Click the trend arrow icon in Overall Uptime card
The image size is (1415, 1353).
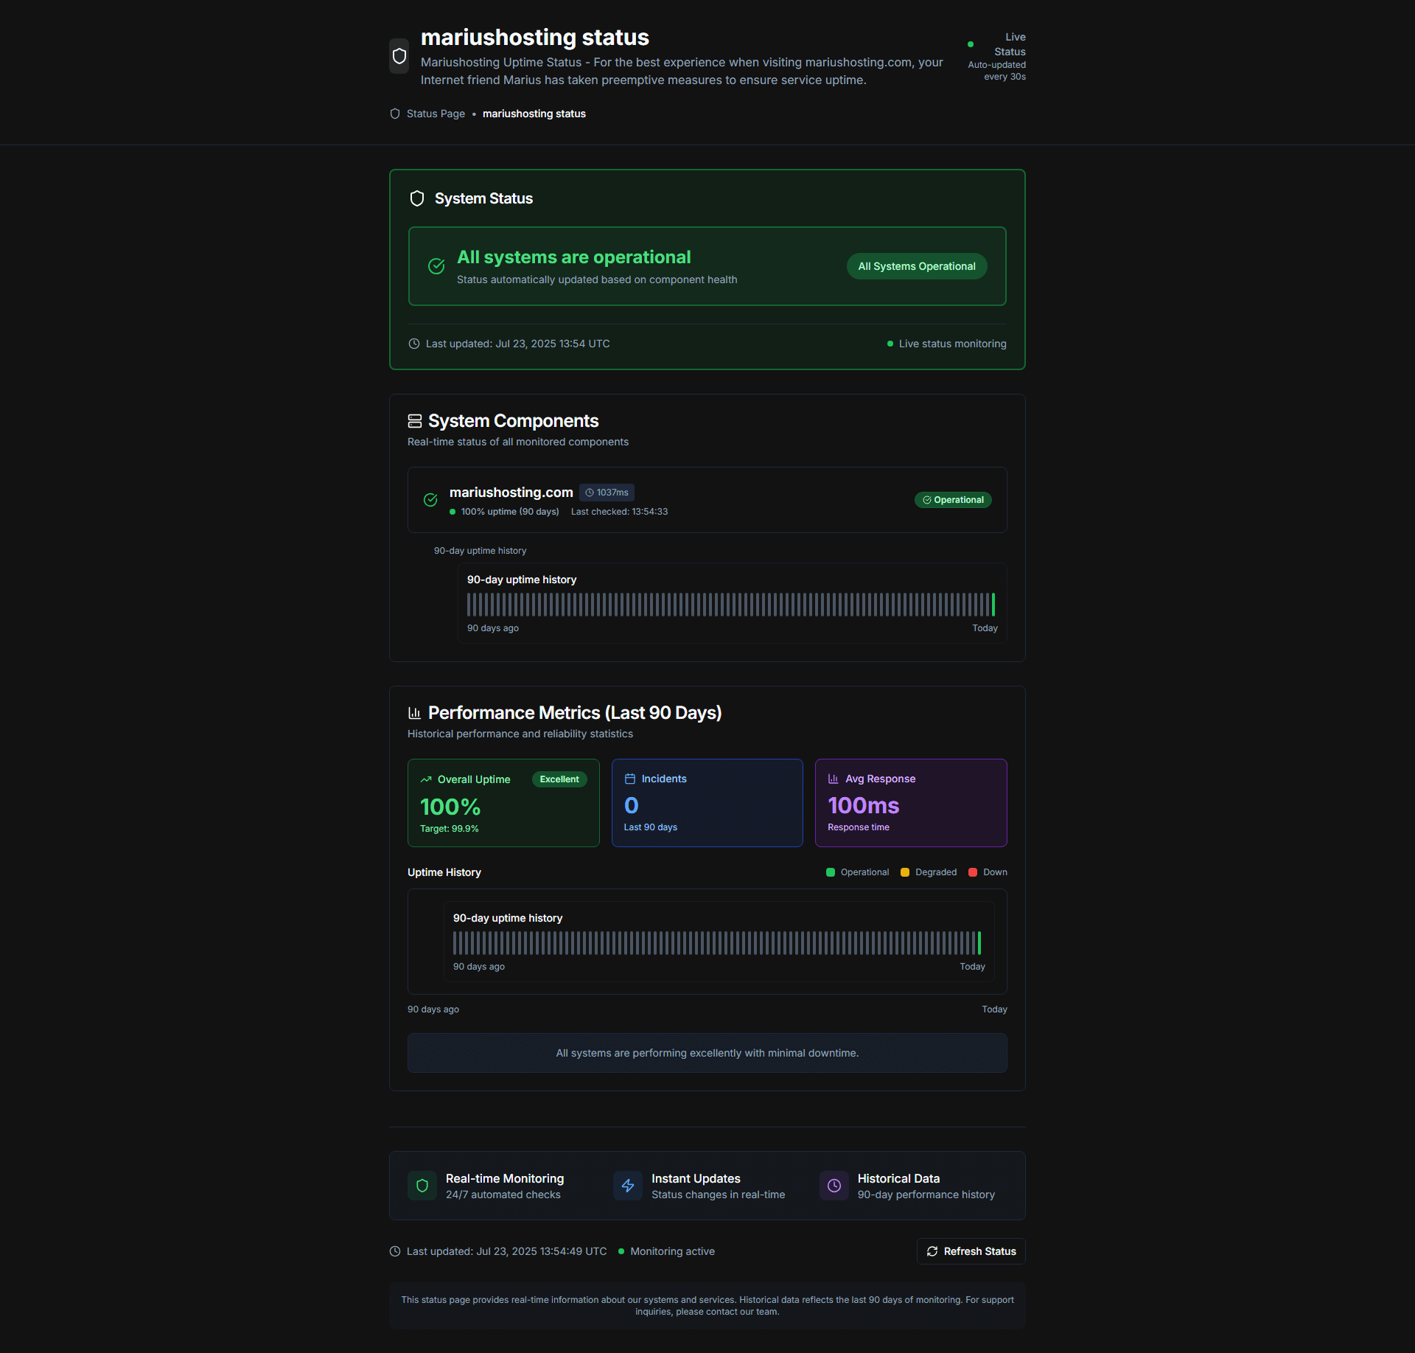[x=426, y=779]
